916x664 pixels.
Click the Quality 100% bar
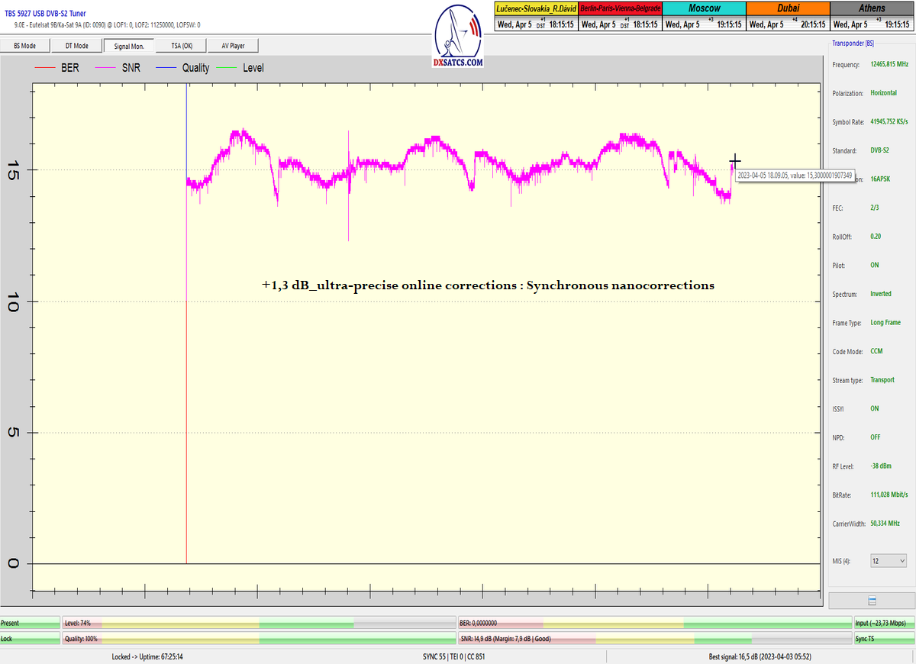point(258,639)
